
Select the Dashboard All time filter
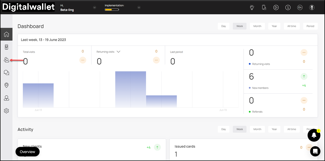tap(292, 26)
